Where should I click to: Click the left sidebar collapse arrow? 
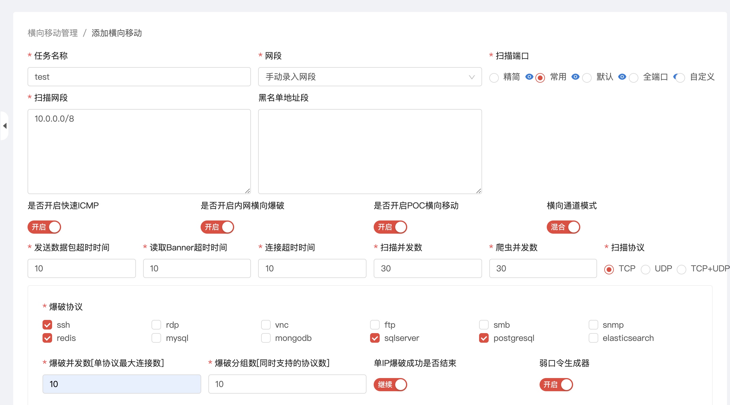click(5, 126)
